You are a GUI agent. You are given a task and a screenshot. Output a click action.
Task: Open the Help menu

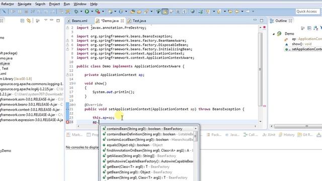point(94,4)
